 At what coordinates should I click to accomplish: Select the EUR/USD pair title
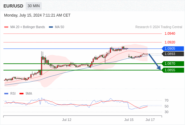click(x=13, y=6)
